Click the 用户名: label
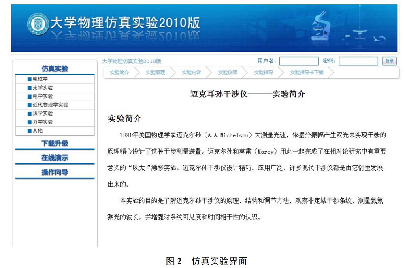405x268 pixels. click(266, 61)
